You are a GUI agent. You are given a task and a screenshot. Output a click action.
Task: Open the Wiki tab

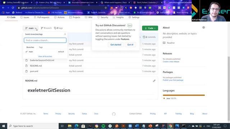[x=89, y=17]
